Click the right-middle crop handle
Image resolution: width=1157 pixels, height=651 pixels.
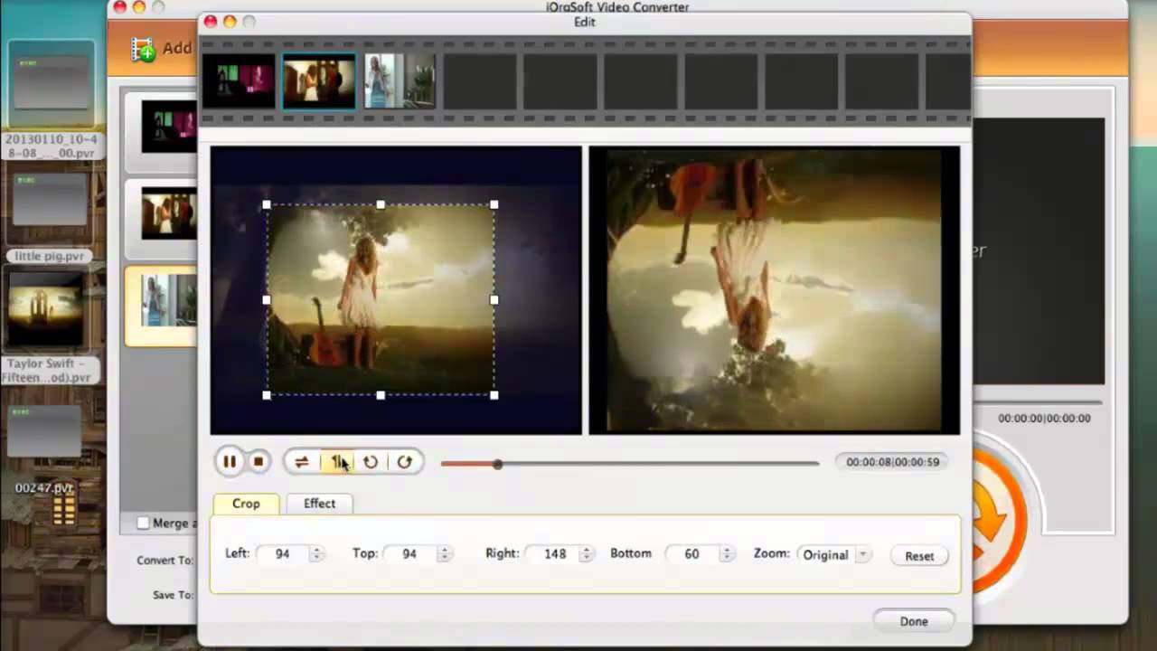494,300
